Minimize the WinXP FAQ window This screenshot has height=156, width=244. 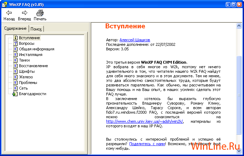[x=228, y=4]
